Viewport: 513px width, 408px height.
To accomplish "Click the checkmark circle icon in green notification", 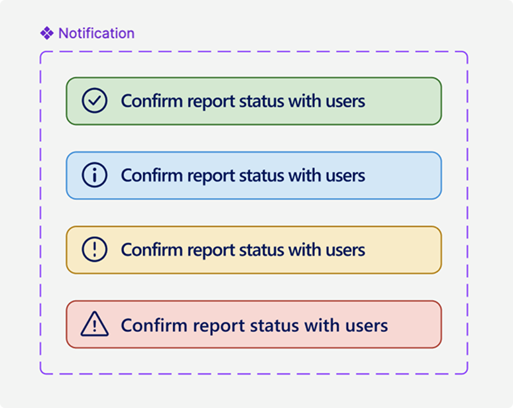I will pos(94,101).
